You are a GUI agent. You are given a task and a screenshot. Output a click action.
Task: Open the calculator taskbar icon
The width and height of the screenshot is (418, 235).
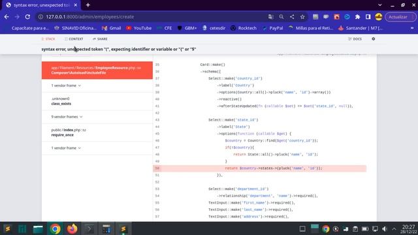point(106,228)
